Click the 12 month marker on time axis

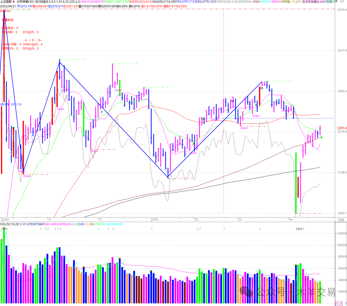click(x=100, y=219)
